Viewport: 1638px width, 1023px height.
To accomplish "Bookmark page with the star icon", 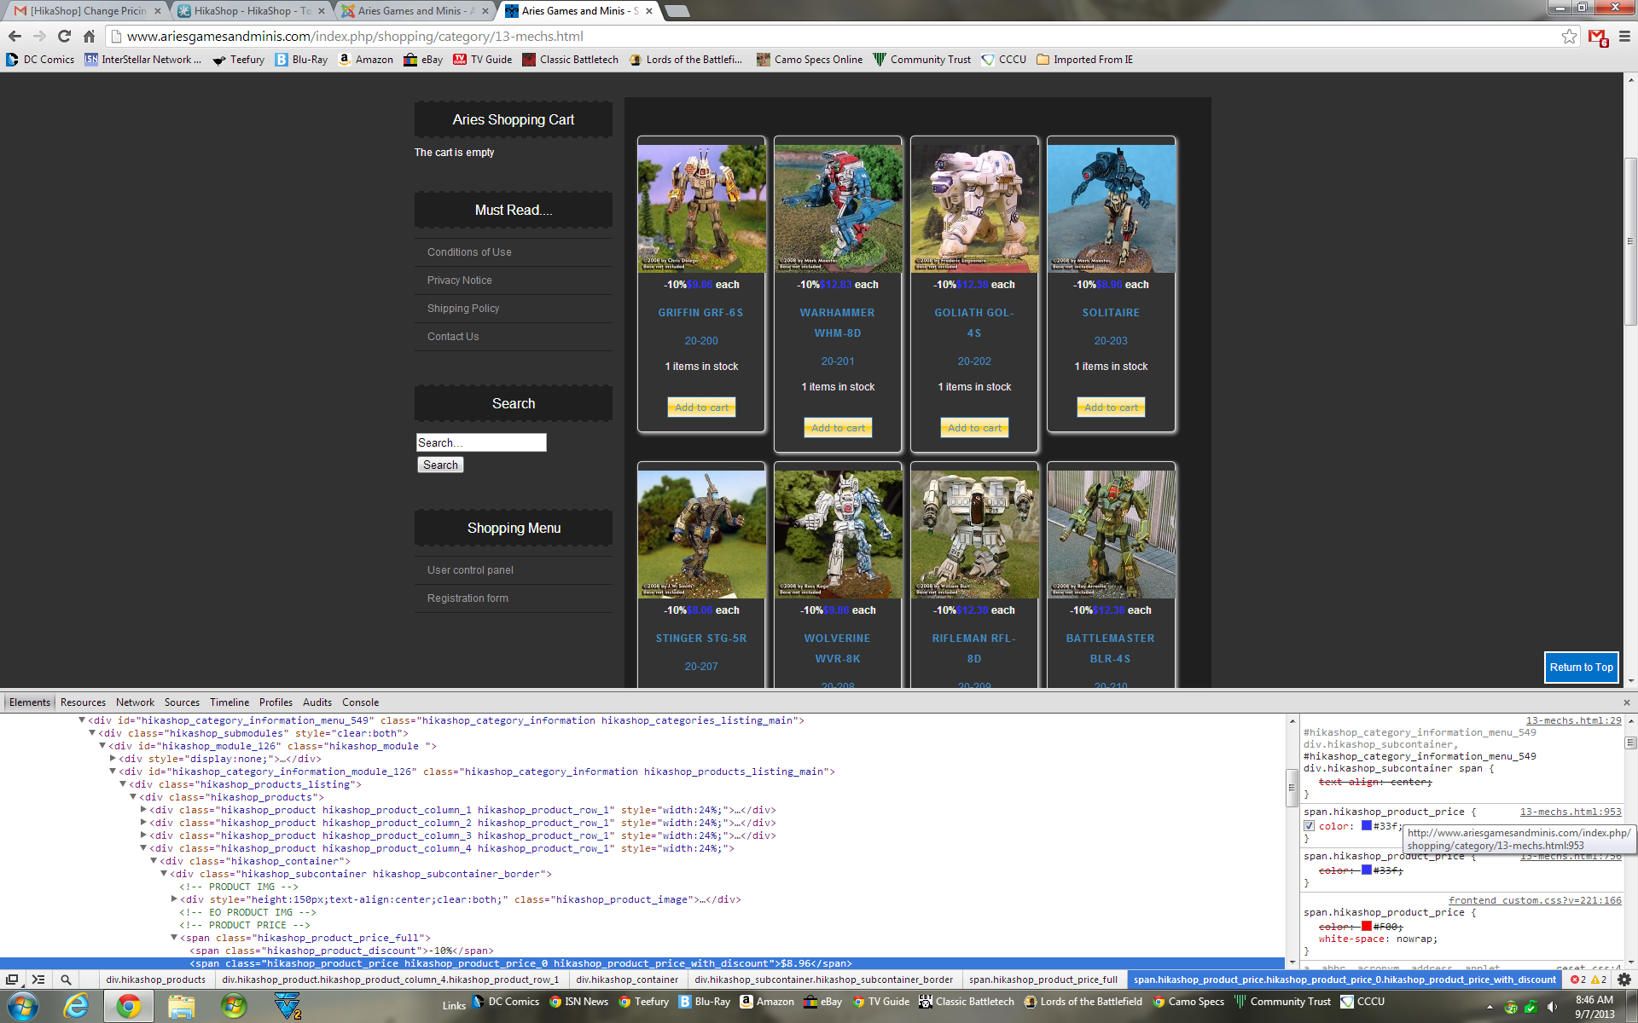I will click(1569, 36).
